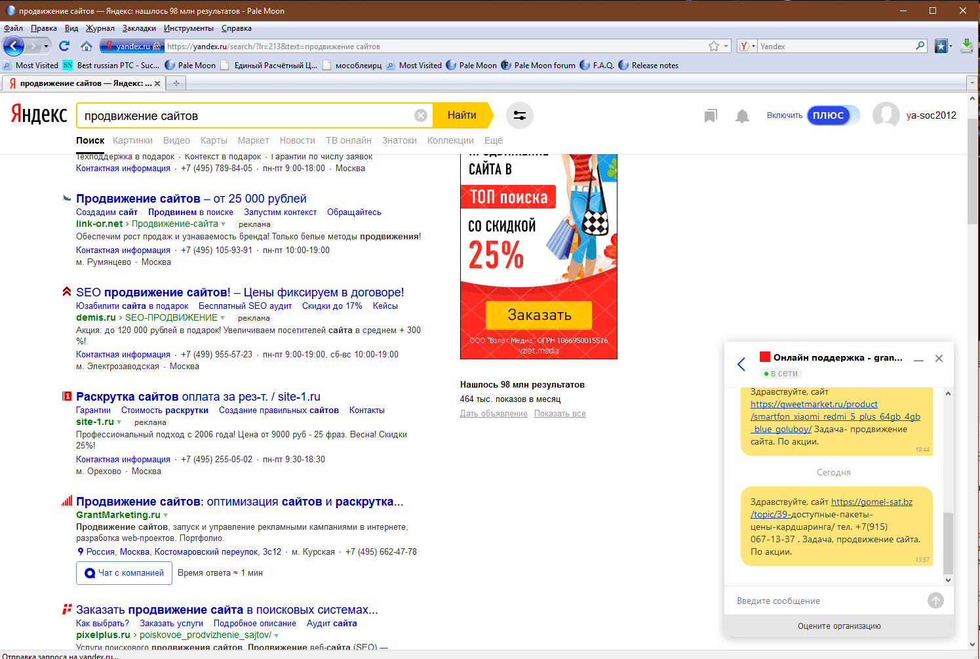
Task: Close the продвижение сайтов tab
Action: [x=157, y=83]
